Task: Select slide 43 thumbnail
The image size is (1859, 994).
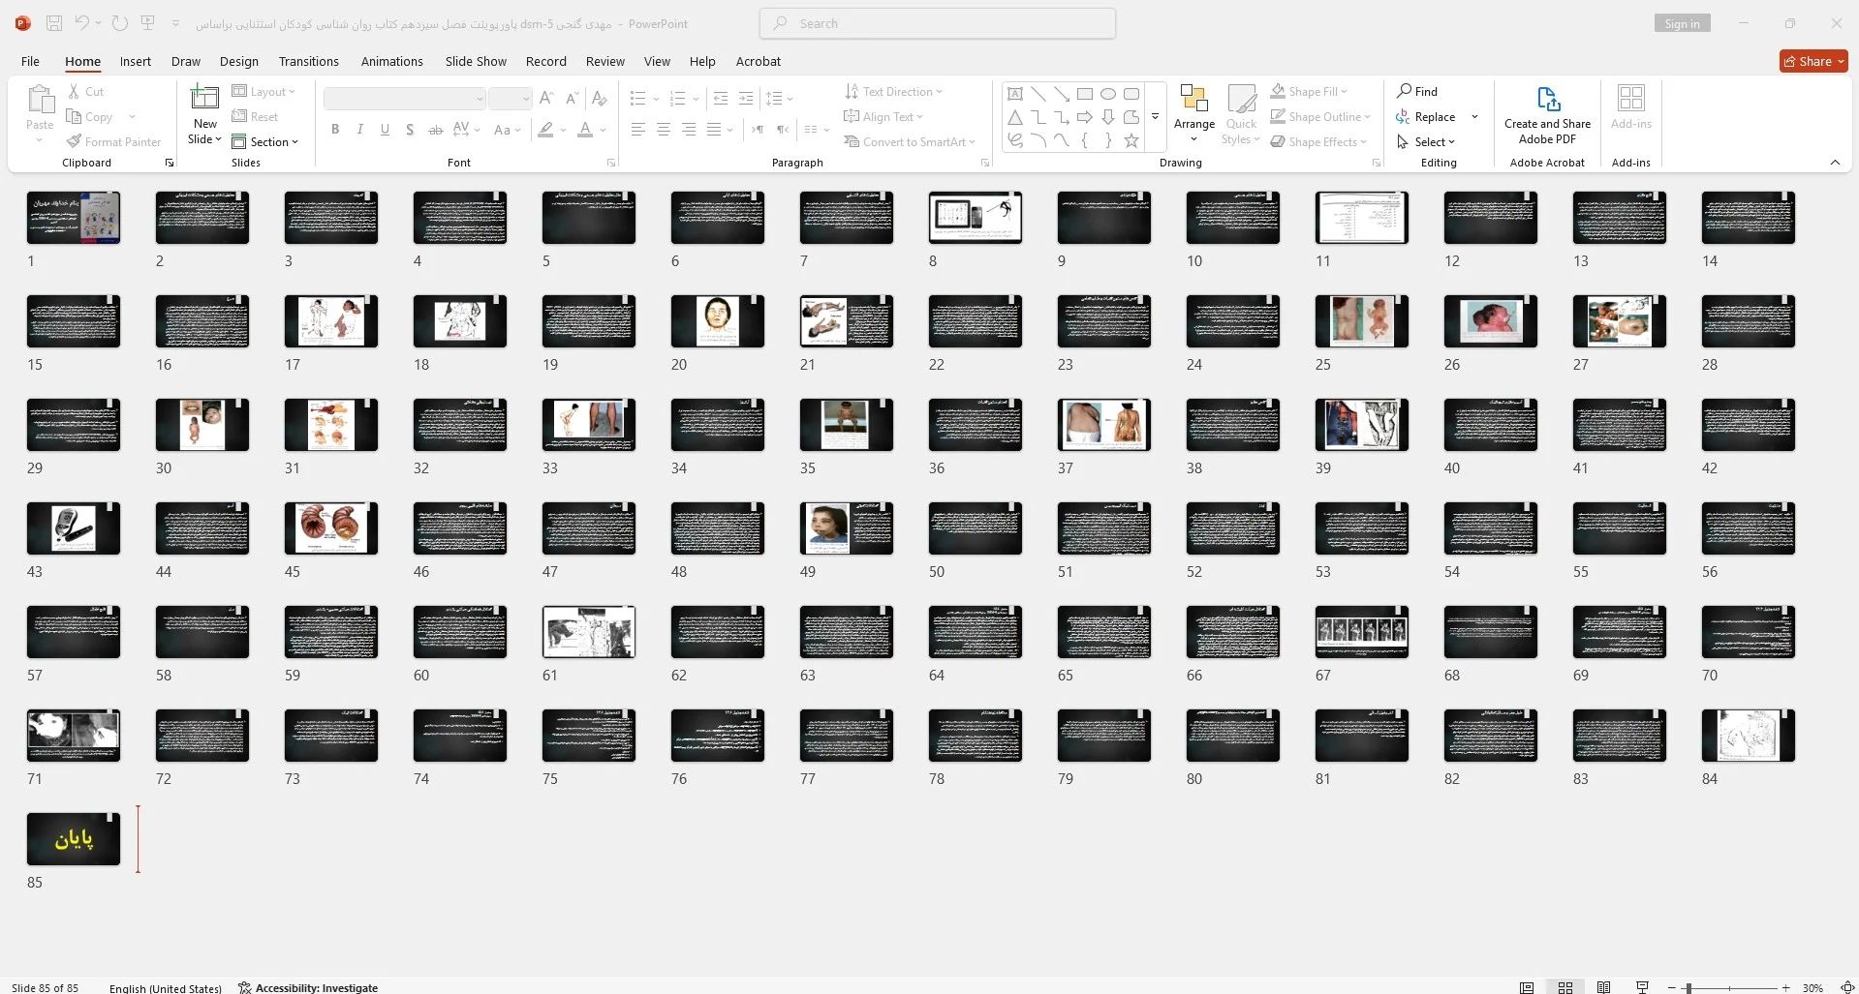Action: click(x=74, y=527)
